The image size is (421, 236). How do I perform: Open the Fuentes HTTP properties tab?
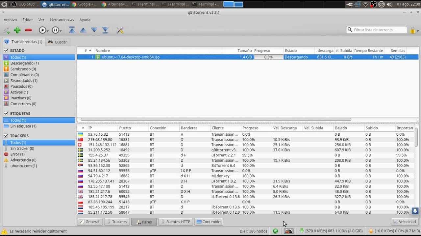pyautogui.click(x=175, y=222)
